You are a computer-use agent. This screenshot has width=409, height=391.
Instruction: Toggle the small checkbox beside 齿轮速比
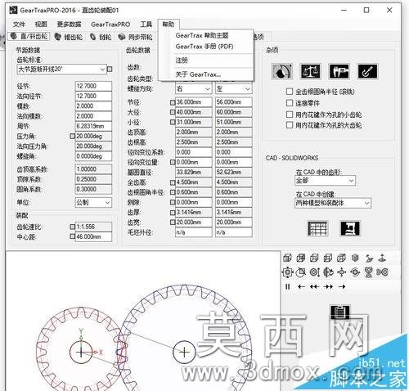coord(72,227)
